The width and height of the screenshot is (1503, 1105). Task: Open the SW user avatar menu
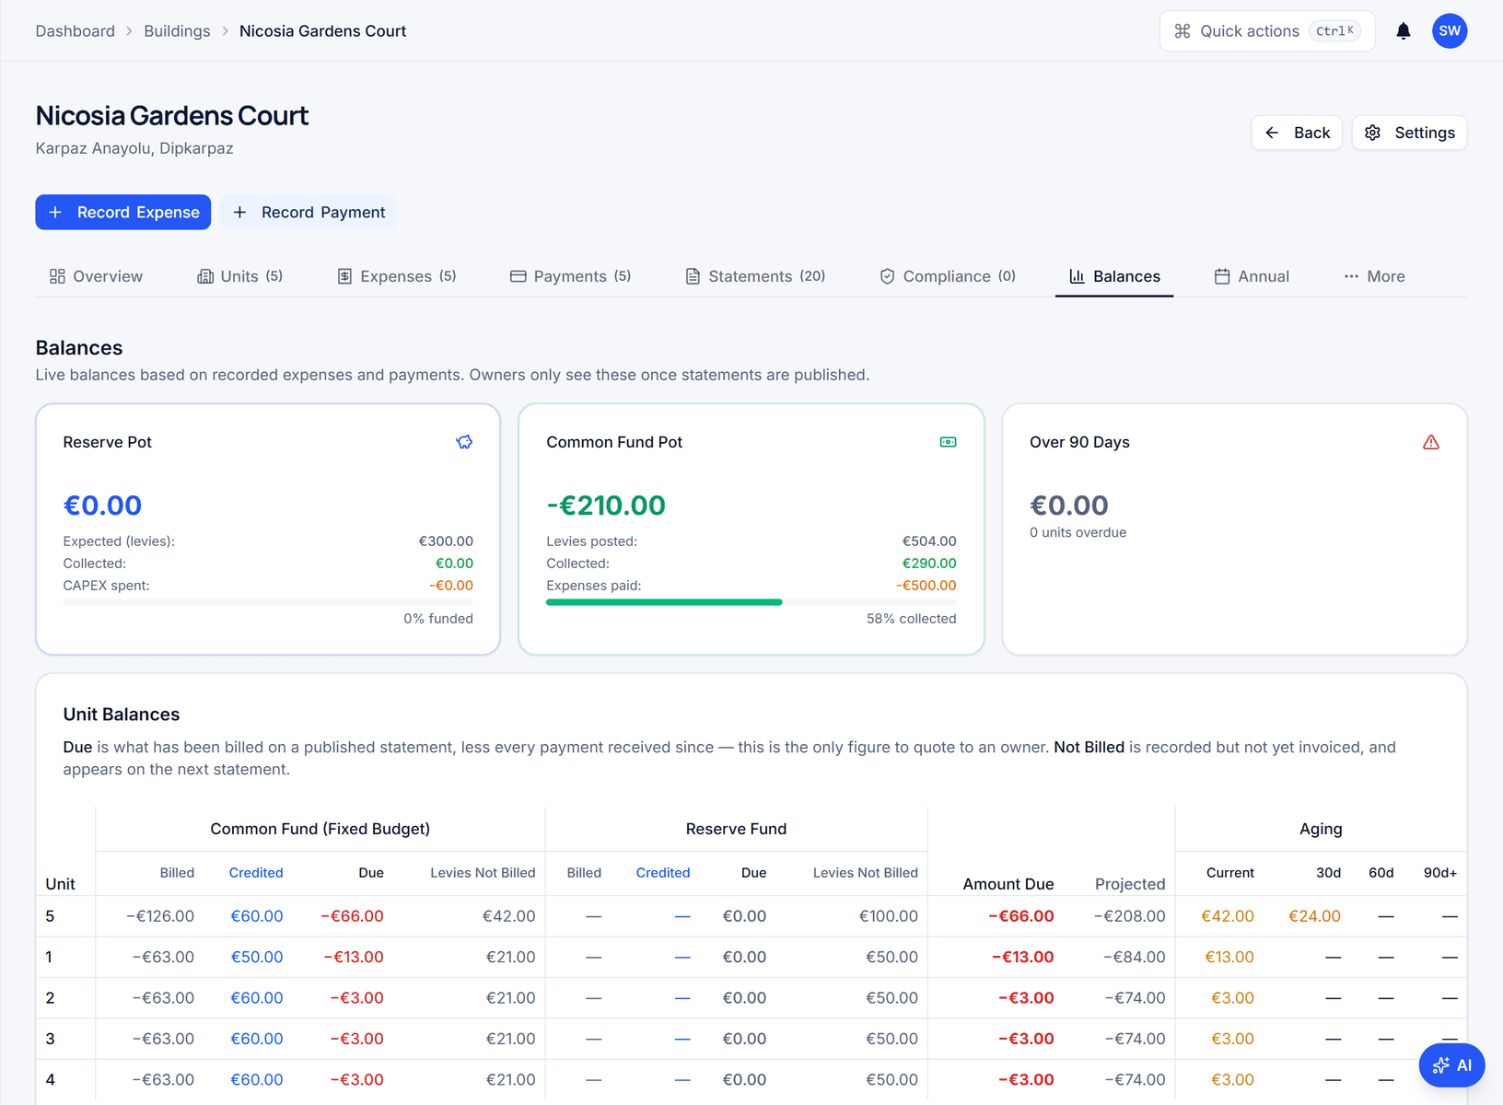[x=1450, y=31]
